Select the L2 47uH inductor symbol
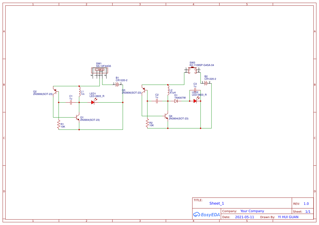Screen dimensions: 319x225 pos(168,91)
